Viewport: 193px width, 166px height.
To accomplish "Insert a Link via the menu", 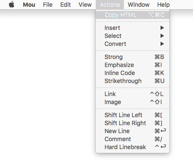I will click(132, 94).
